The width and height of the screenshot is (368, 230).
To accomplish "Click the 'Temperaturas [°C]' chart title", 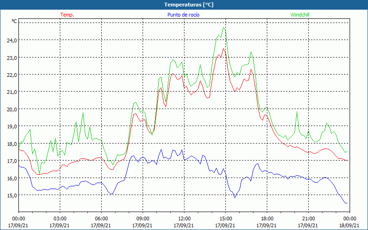I will click(189, 5).
